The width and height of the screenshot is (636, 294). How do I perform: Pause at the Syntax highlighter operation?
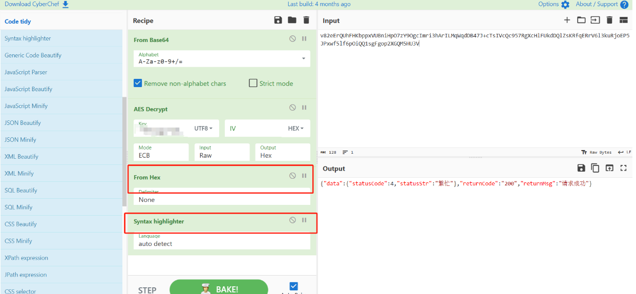pos(304,220)
